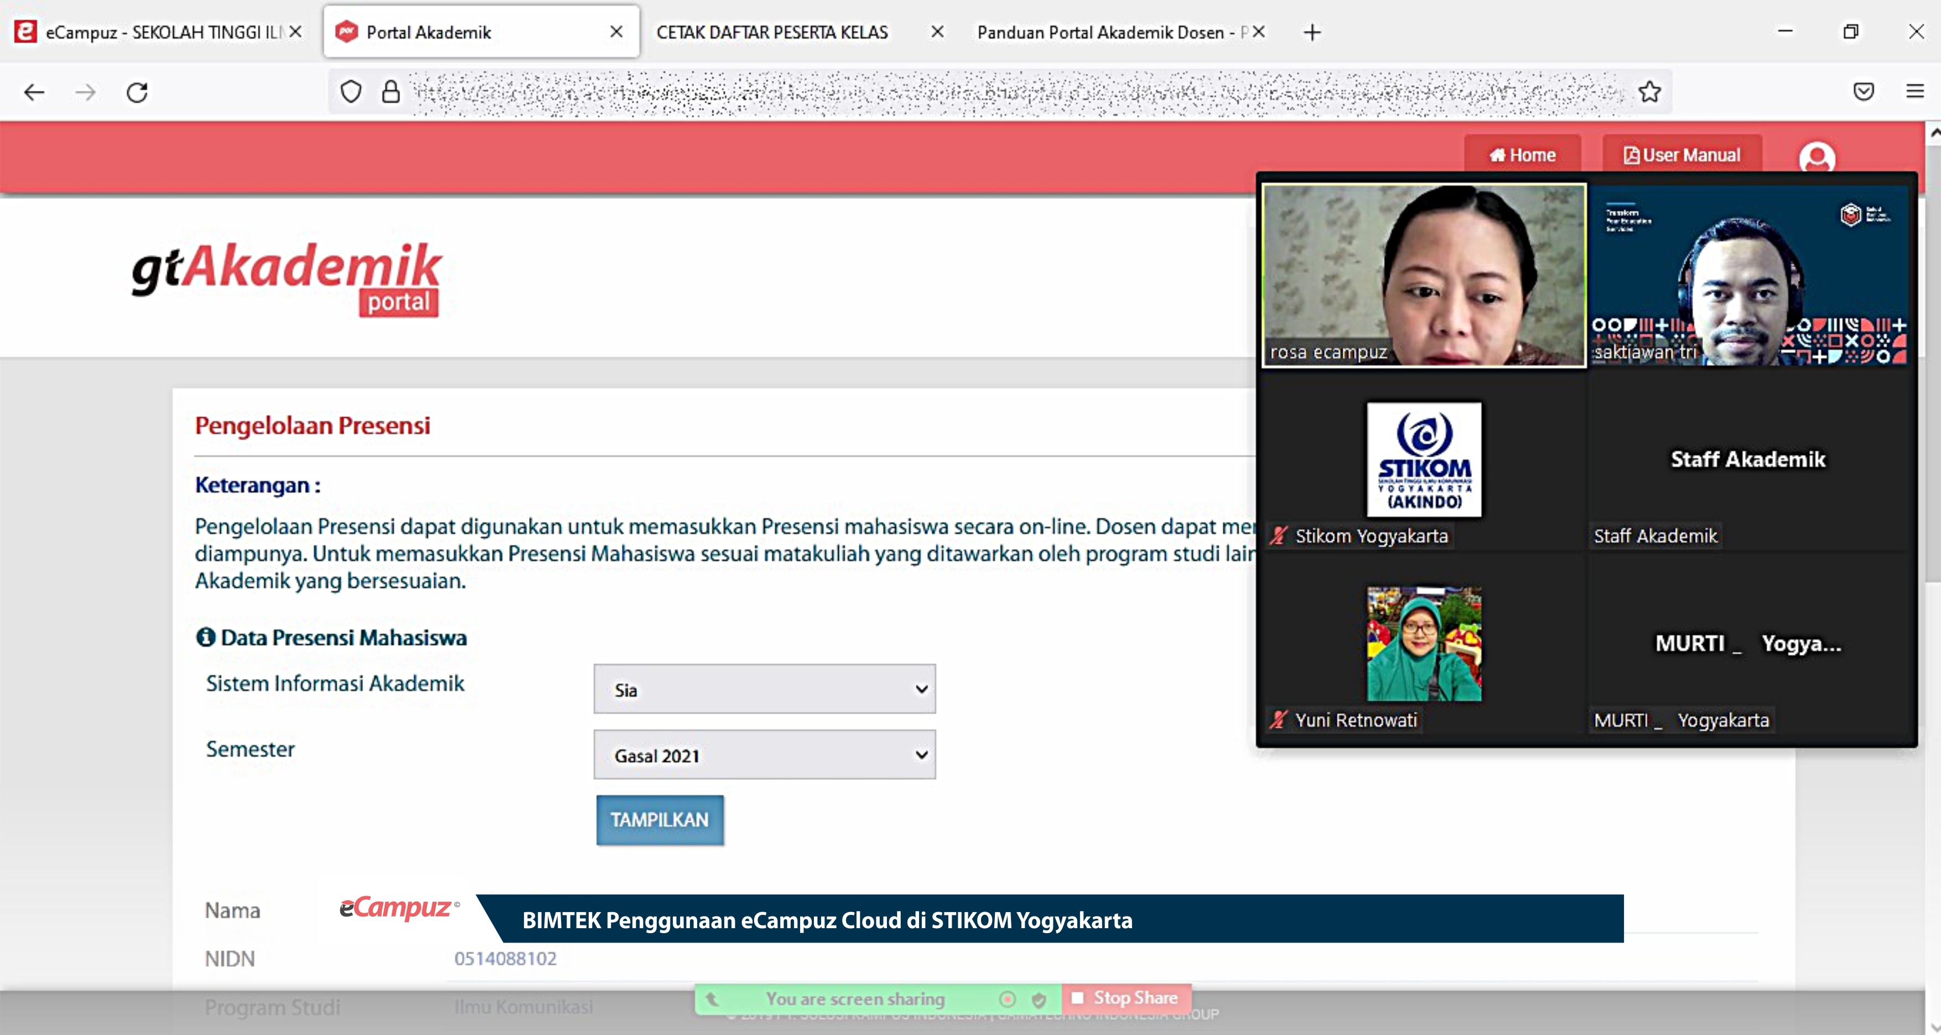Screen dimensions: 1941x1035
Task: Click the Semester field label
Action: tap(250, 748)
